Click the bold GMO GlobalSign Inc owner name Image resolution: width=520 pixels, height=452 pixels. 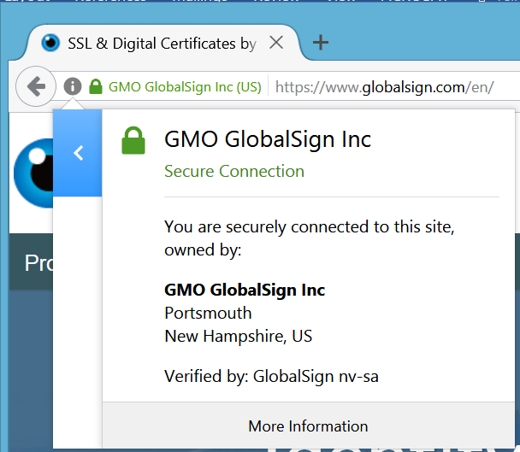(x=245, y=290)
